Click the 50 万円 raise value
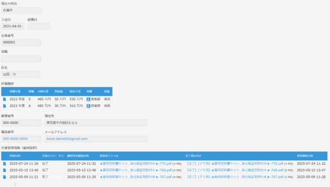The image size is (330, 187). 60,99
